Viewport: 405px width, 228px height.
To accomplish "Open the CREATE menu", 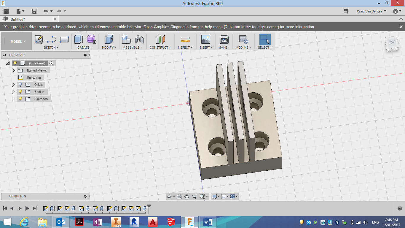I will [85, 47].
